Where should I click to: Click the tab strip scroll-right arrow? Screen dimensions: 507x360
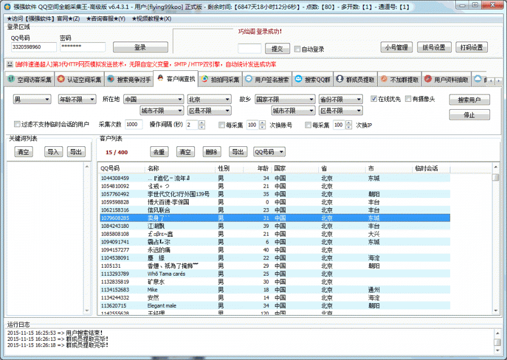tap(499, 80)
